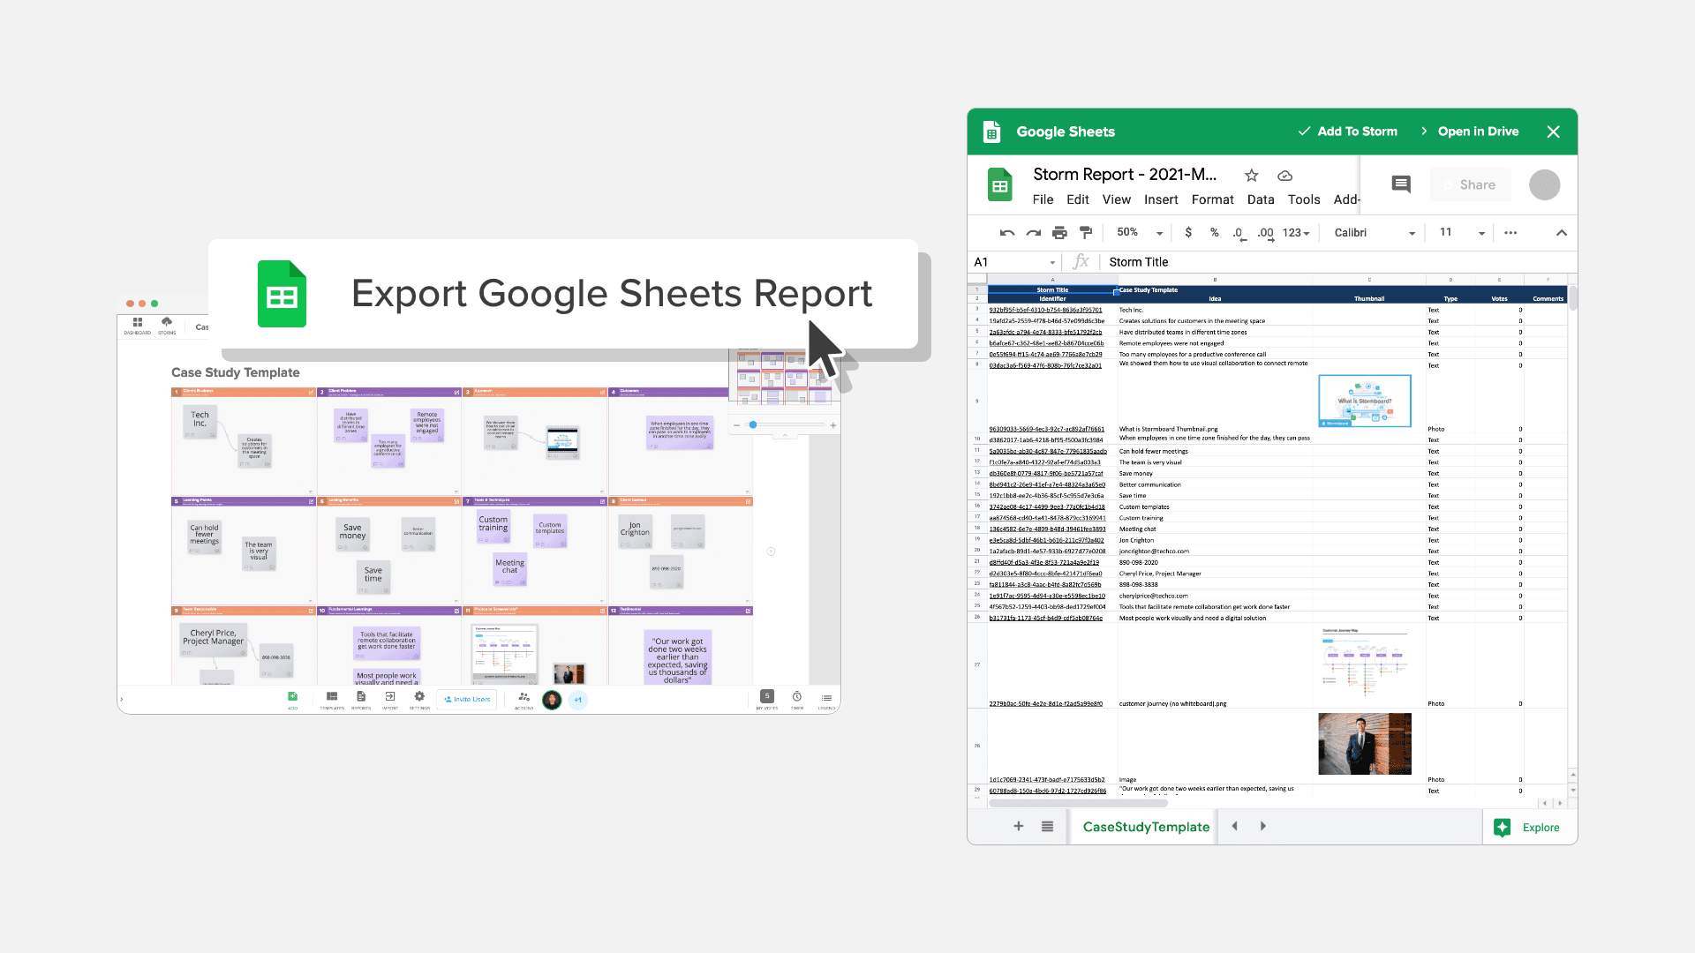Open the 123 number format dropdown
1695x953 pixels.
(1296, 233)
